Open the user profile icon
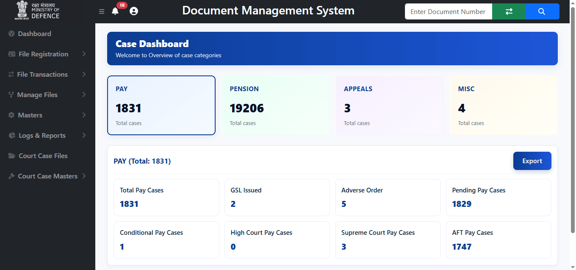This screenshot has height=270, width=576. click(134, 11)
